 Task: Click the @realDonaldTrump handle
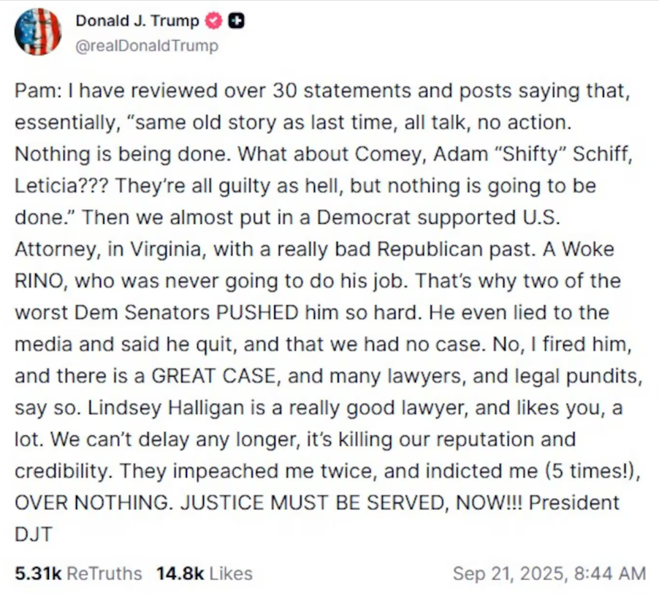146,46
